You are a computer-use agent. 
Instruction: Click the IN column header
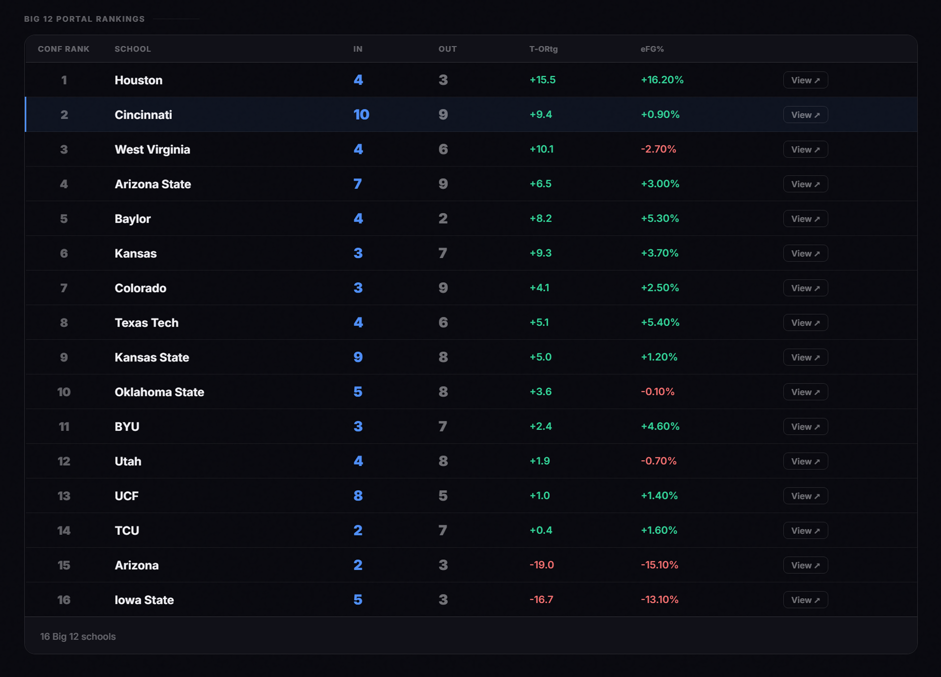coord(358,49)
